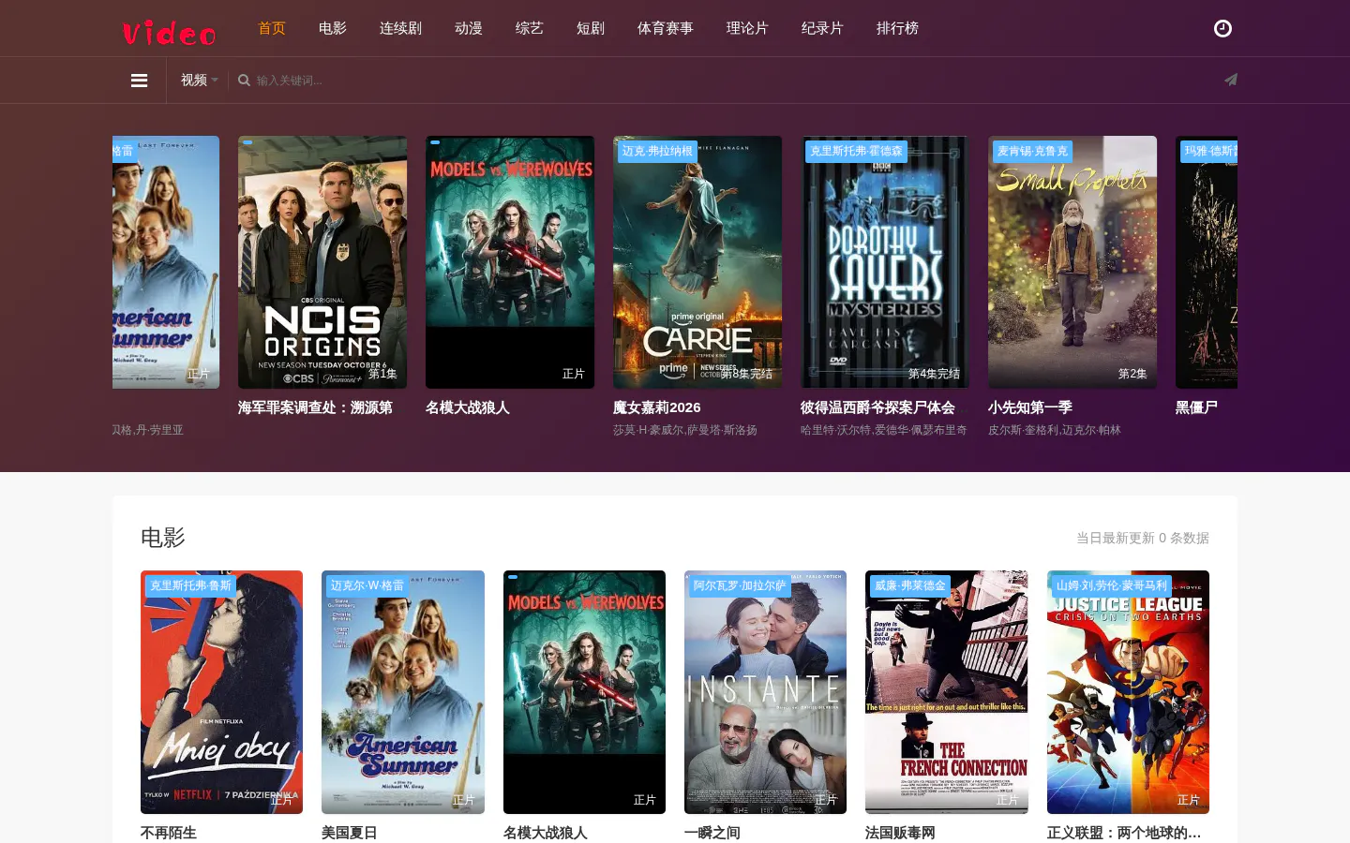Click the title 海军罪案调查处：溯源第

pyautogui.click(x=315, y=407)
